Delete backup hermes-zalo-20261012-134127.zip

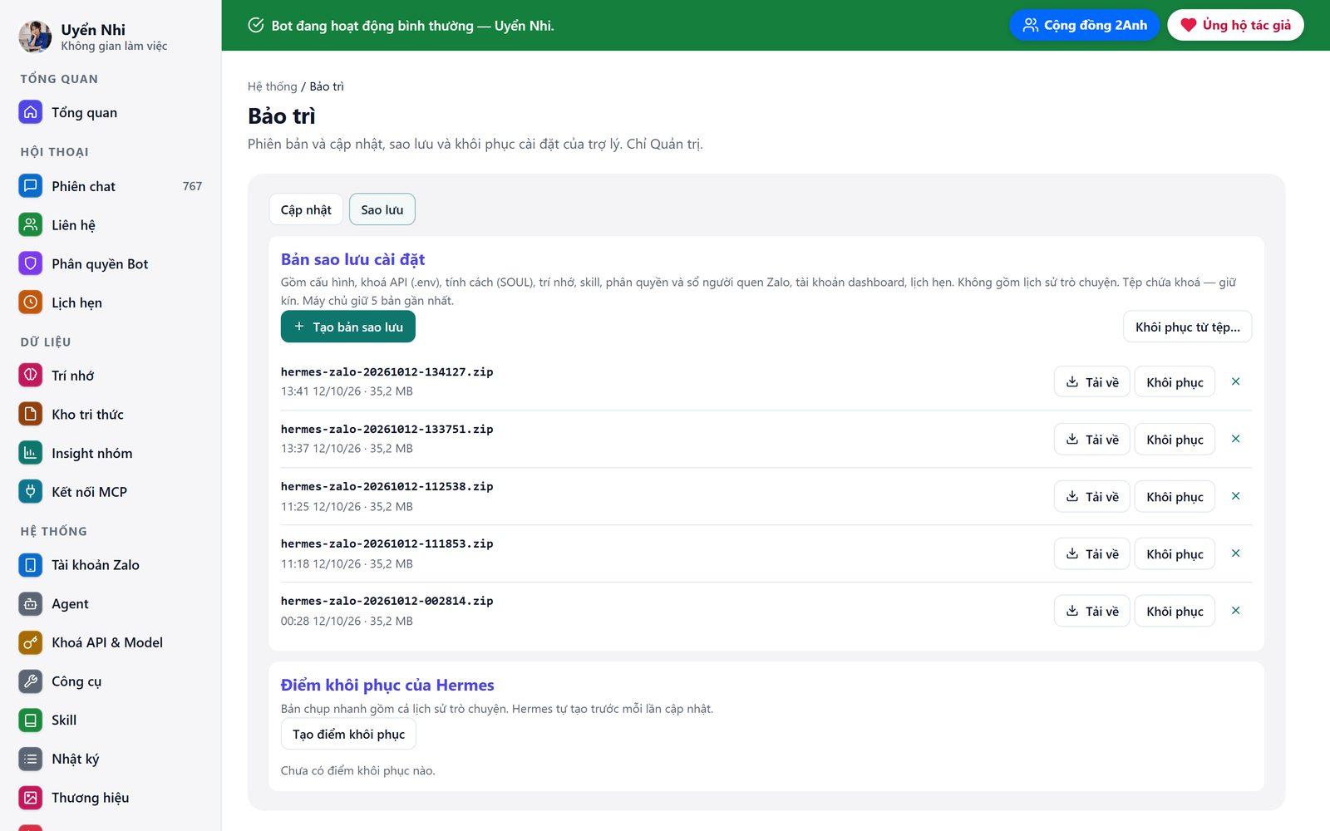pyautogui.click(x=1235, y=381)
